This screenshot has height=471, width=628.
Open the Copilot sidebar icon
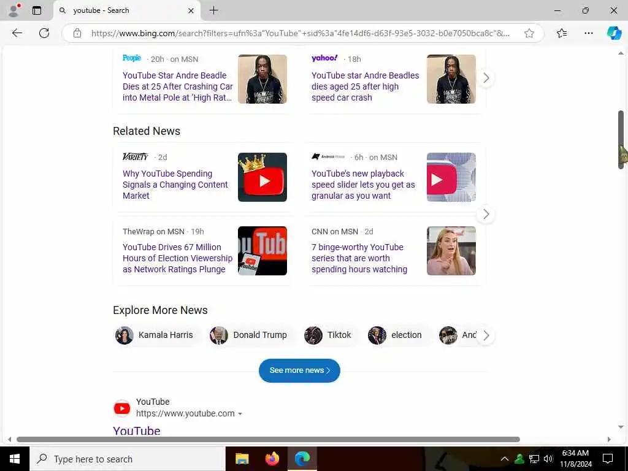point(614,33)
